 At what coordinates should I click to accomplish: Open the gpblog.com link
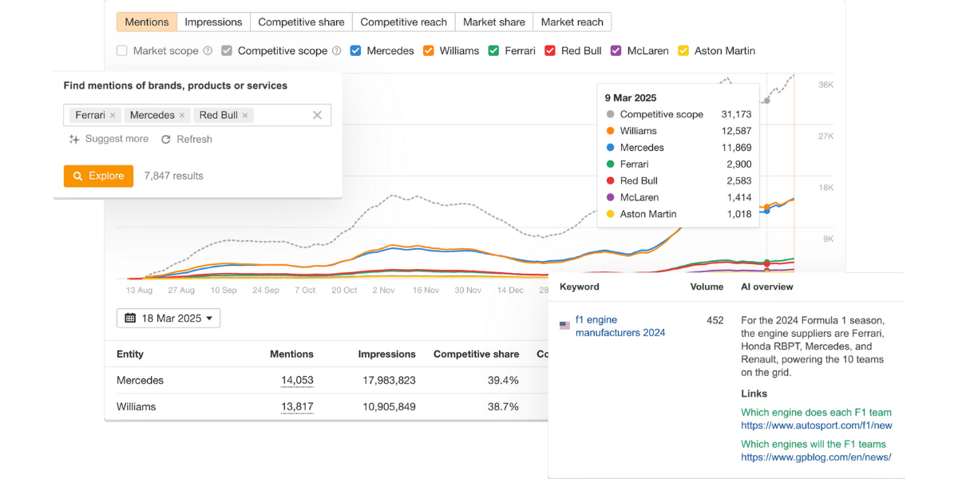tap(816, 457)
